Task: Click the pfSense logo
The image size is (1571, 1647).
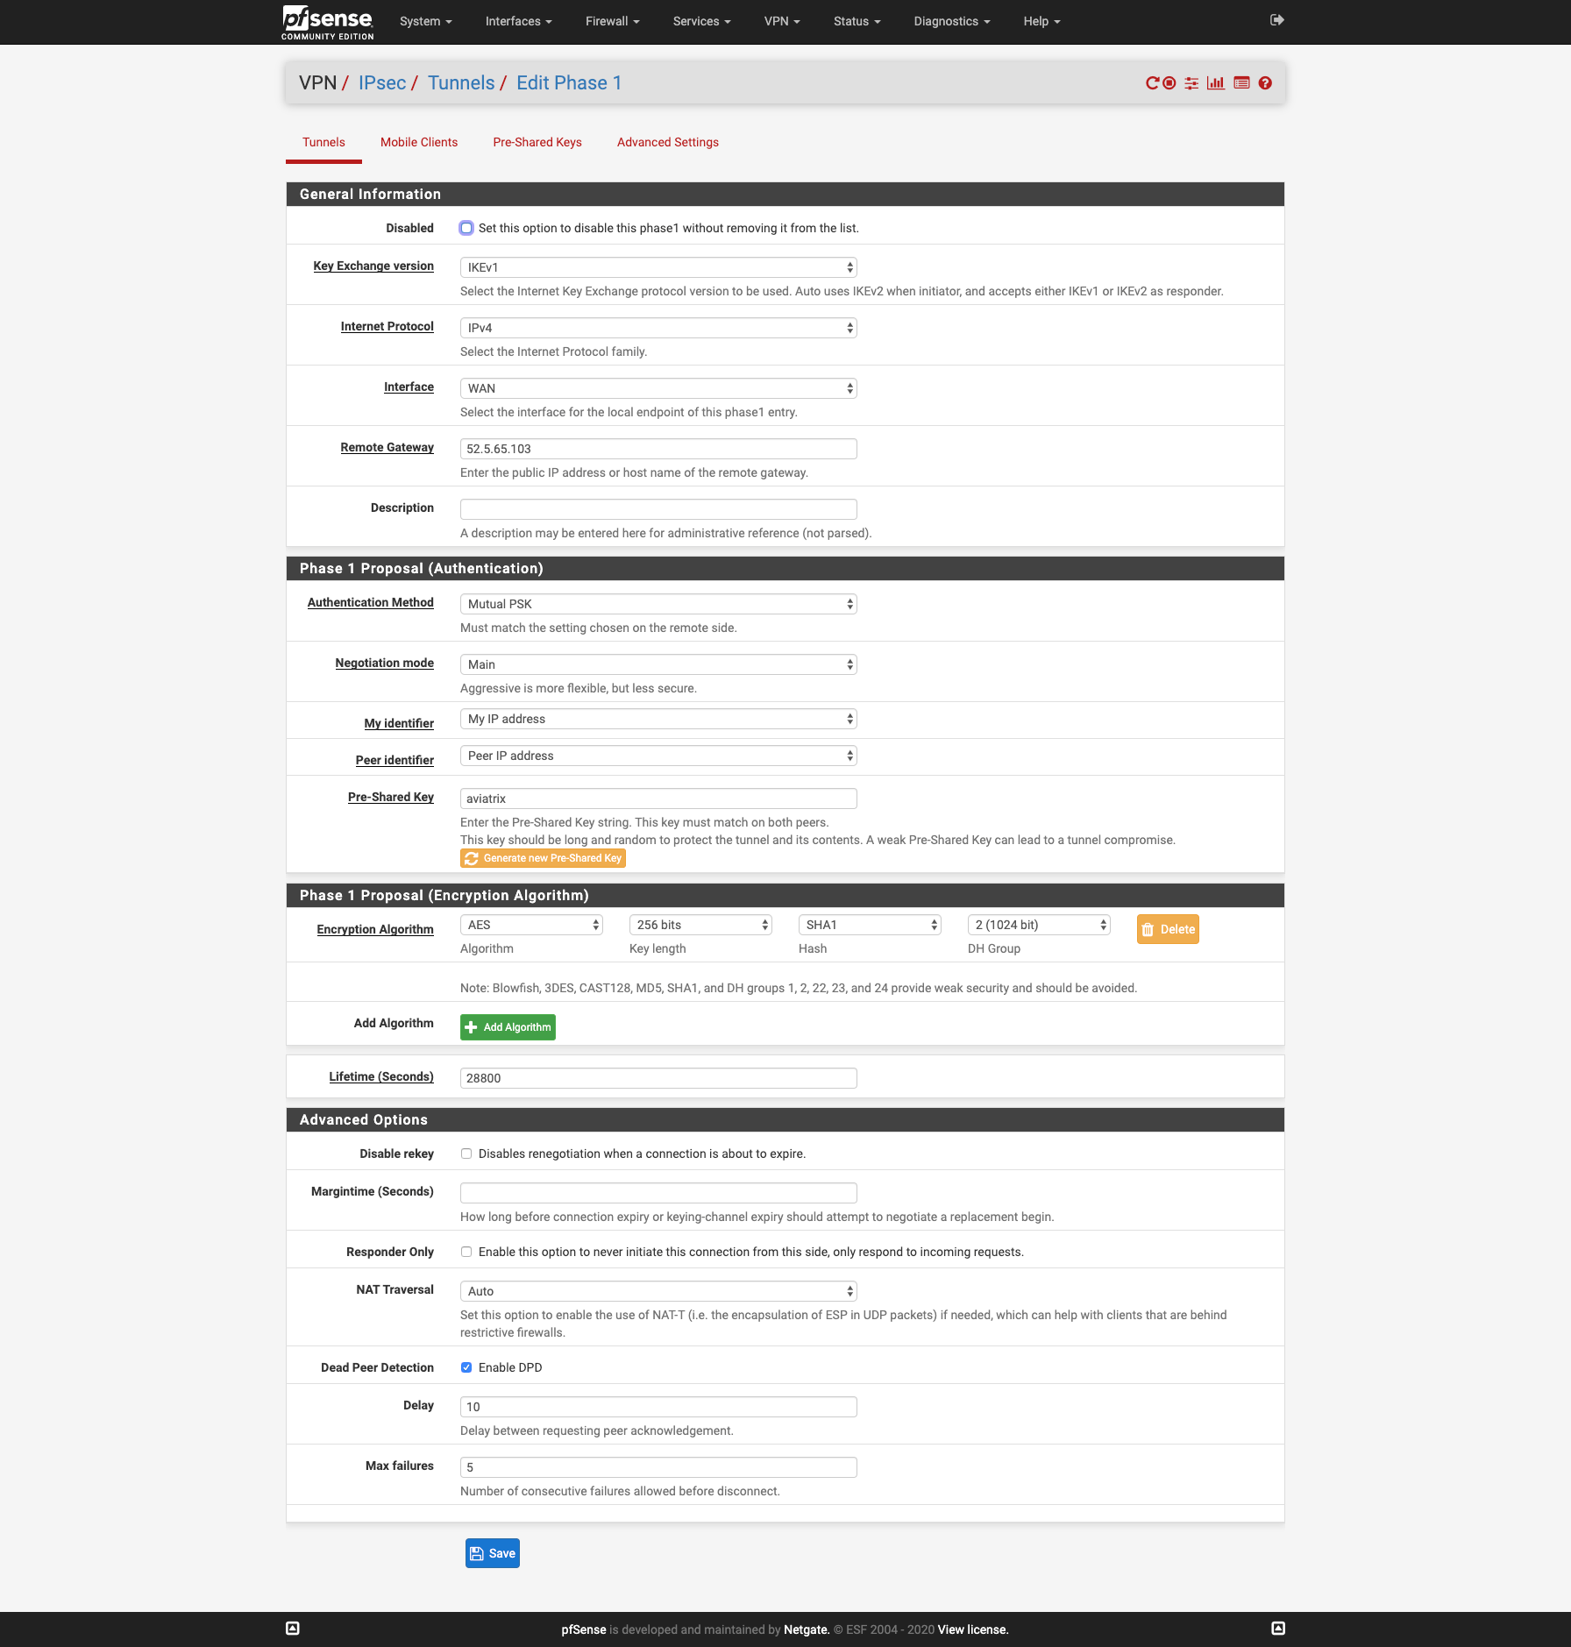Action: 328,21
